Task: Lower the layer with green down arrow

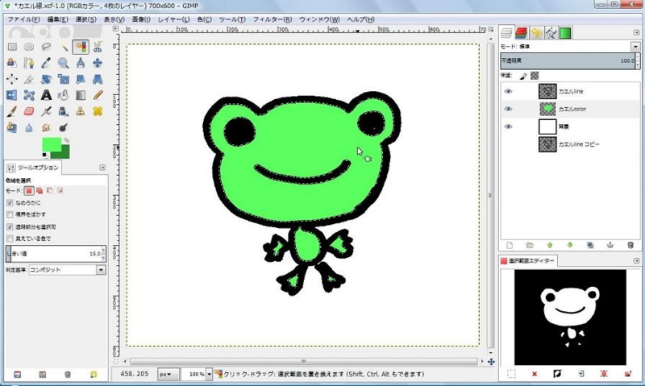Action: click(x=570, y=246)
